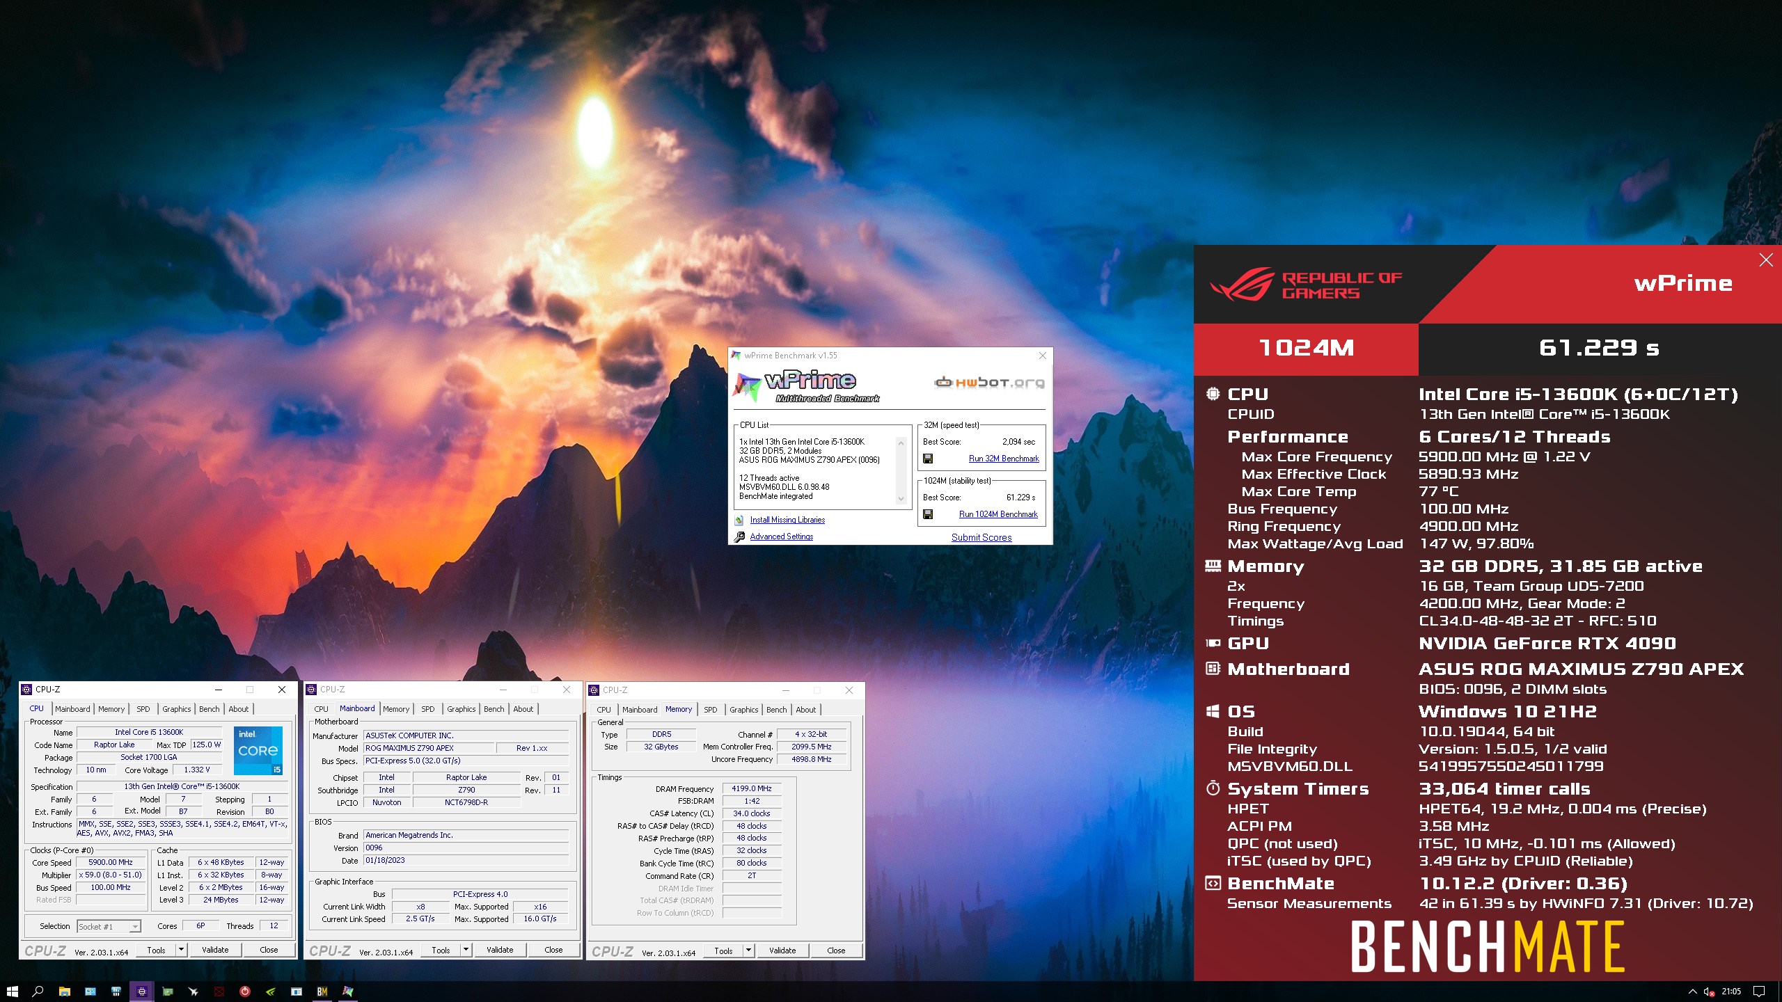Click the Install Missing Libraries icon

(739, 520)
